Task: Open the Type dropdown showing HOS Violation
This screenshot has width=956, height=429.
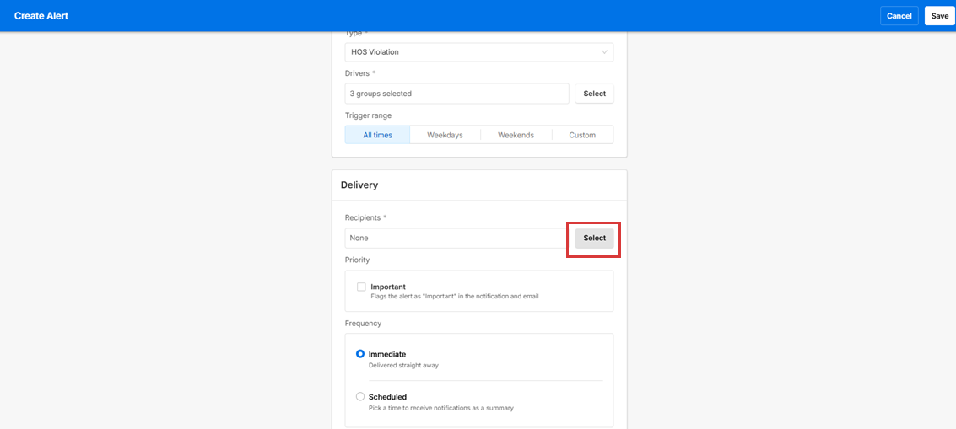Action: tap(473, 52)
